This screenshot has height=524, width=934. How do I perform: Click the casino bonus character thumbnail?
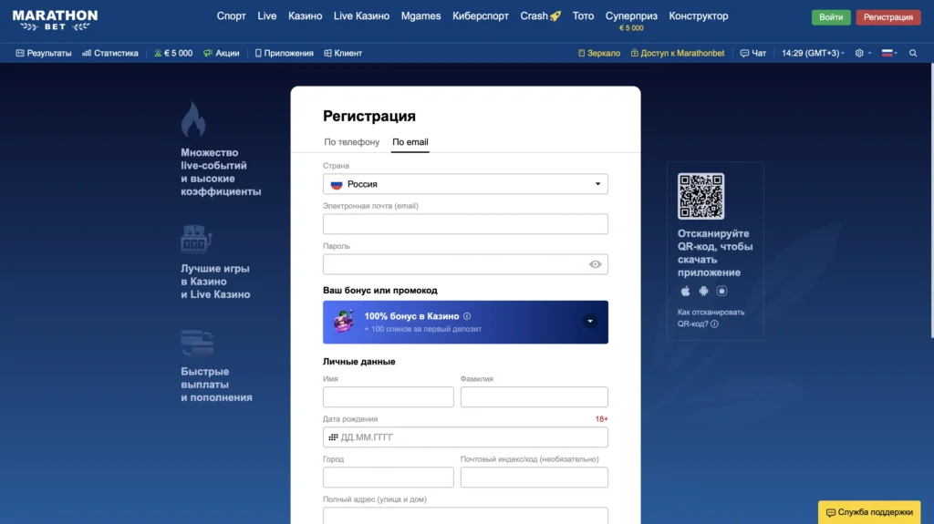344,322
